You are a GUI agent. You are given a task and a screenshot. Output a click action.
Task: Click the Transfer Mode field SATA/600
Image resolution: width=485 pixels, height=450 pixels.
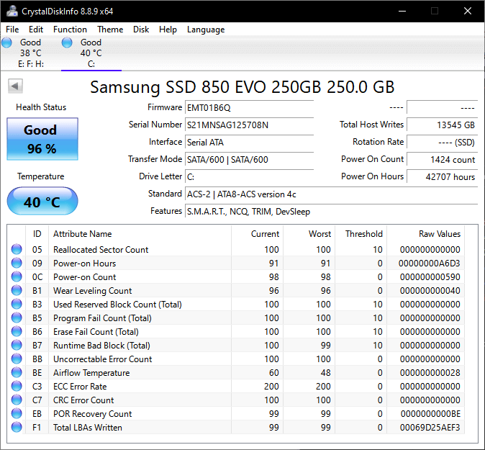click(x=249, y=160)
